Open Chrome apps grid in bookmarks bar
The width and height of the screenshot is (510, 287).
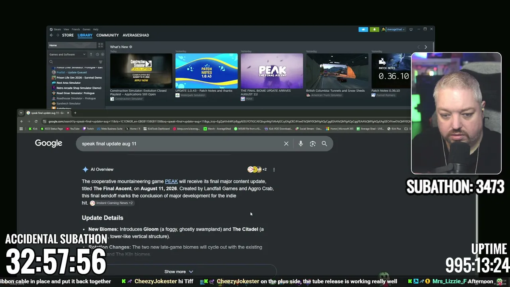[21, 129]
